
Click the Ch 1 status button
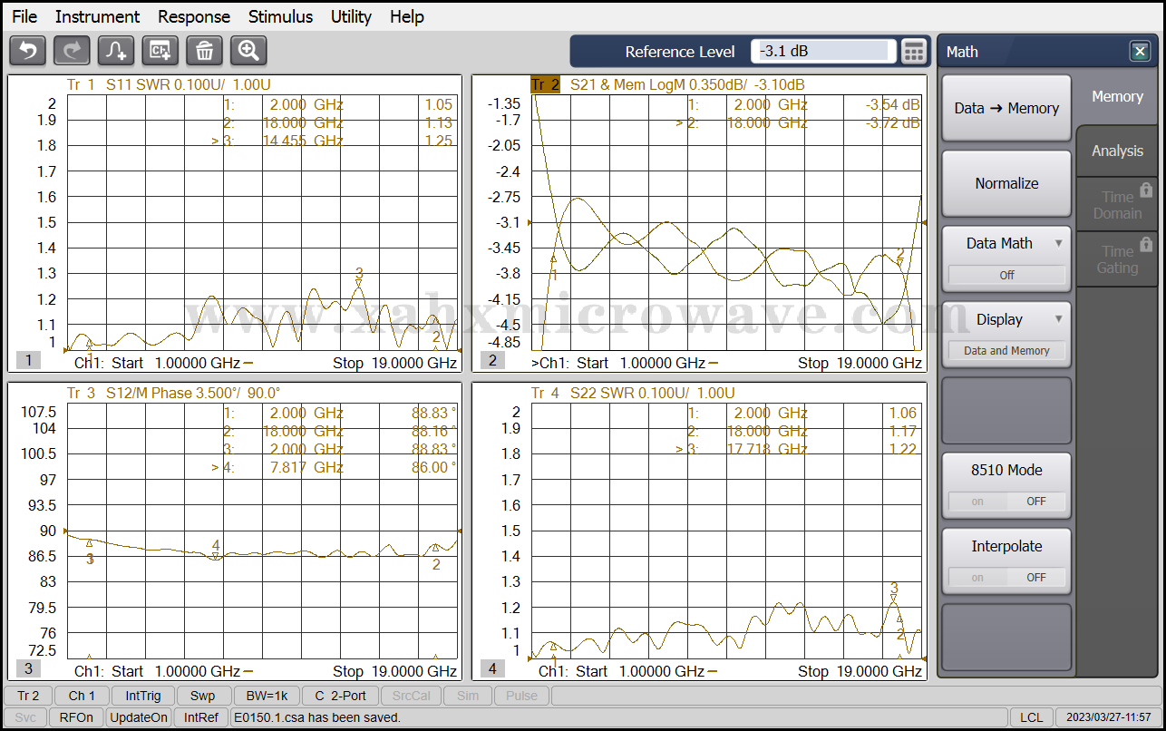(x=82, y=696)
